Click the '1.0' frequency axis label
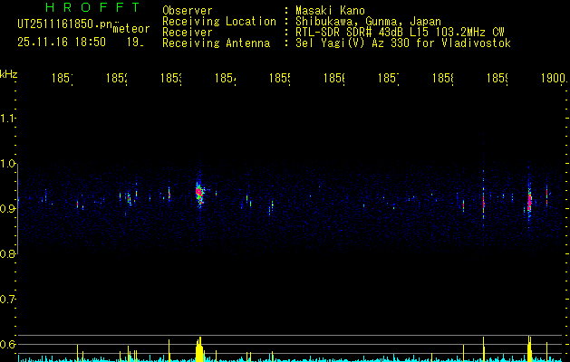 click(x=7, y=164)
